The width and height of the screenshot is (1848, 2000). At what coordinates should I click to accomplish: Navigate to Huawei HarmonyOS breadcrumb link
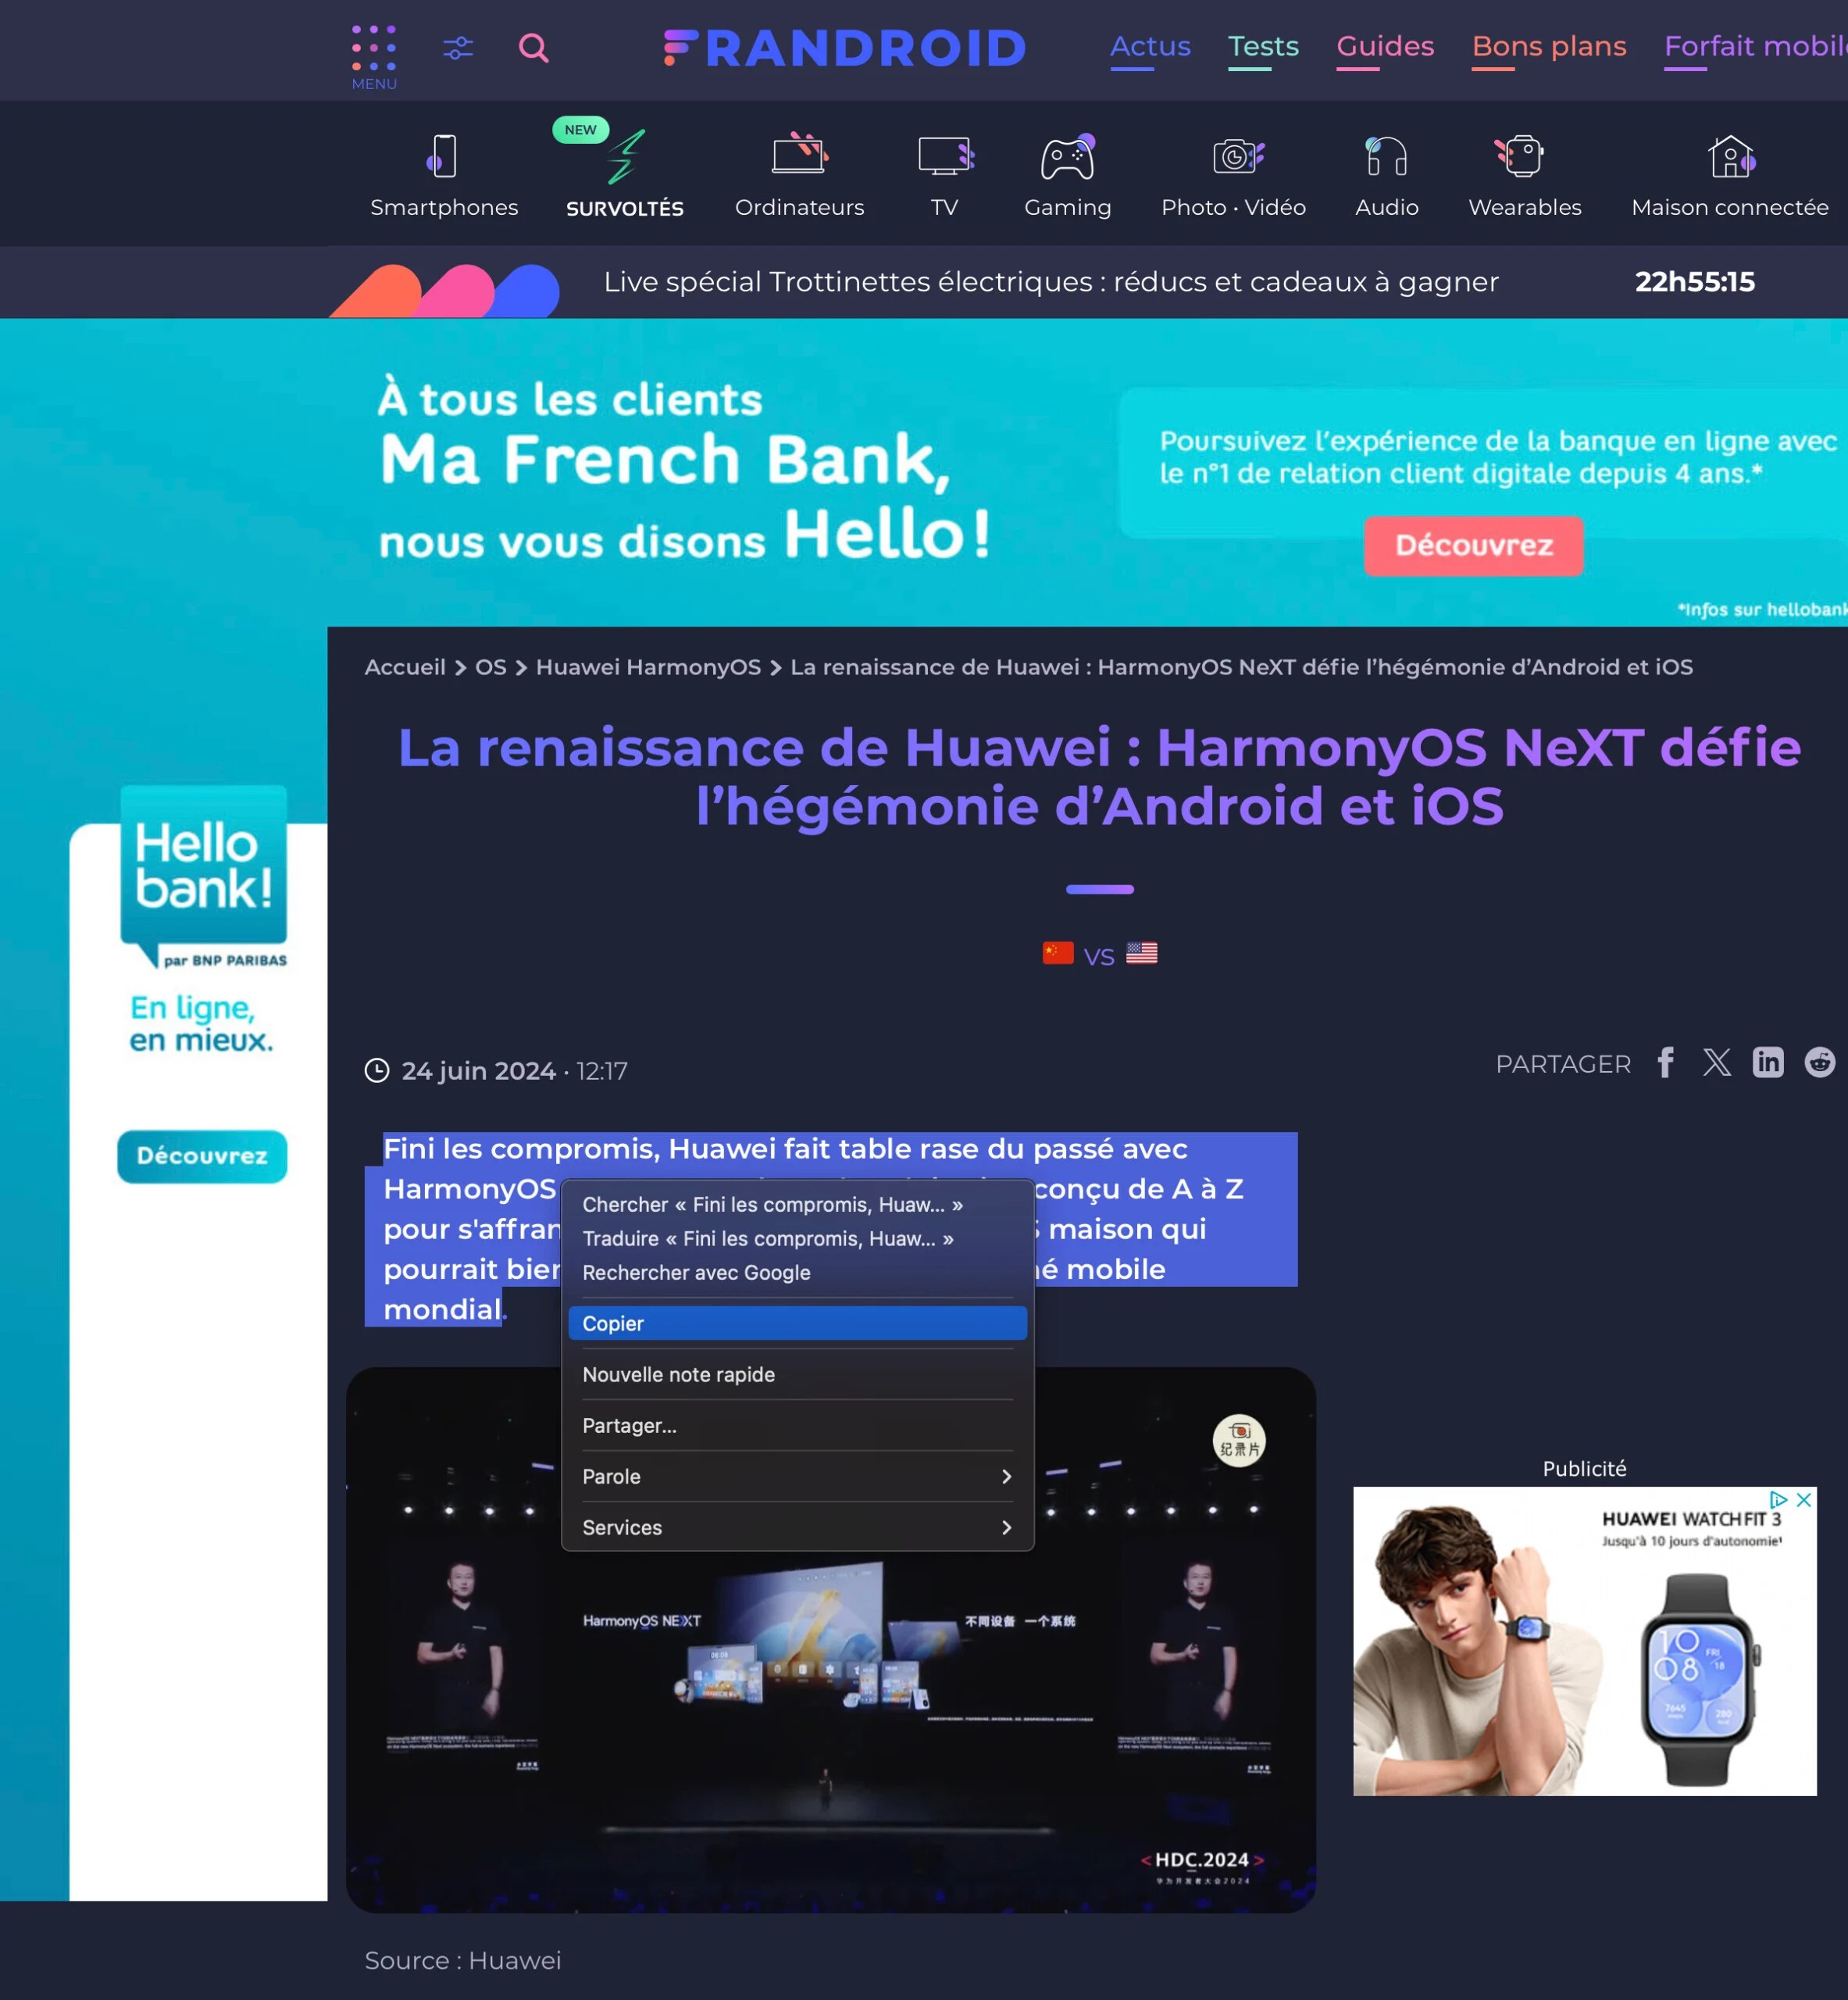click(646, 667)
